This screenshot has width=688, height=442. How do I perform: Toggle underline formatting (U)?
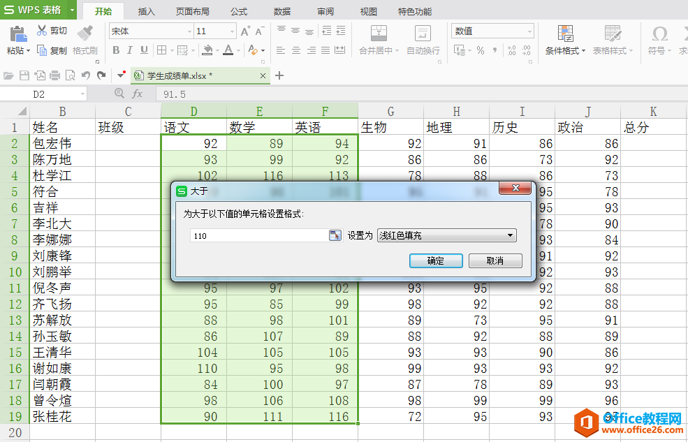(x=144, y=50)
